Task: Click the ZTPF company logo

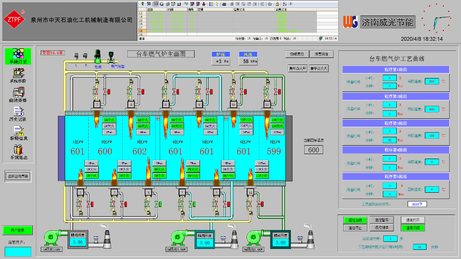Action: click(x=14, y=19)
